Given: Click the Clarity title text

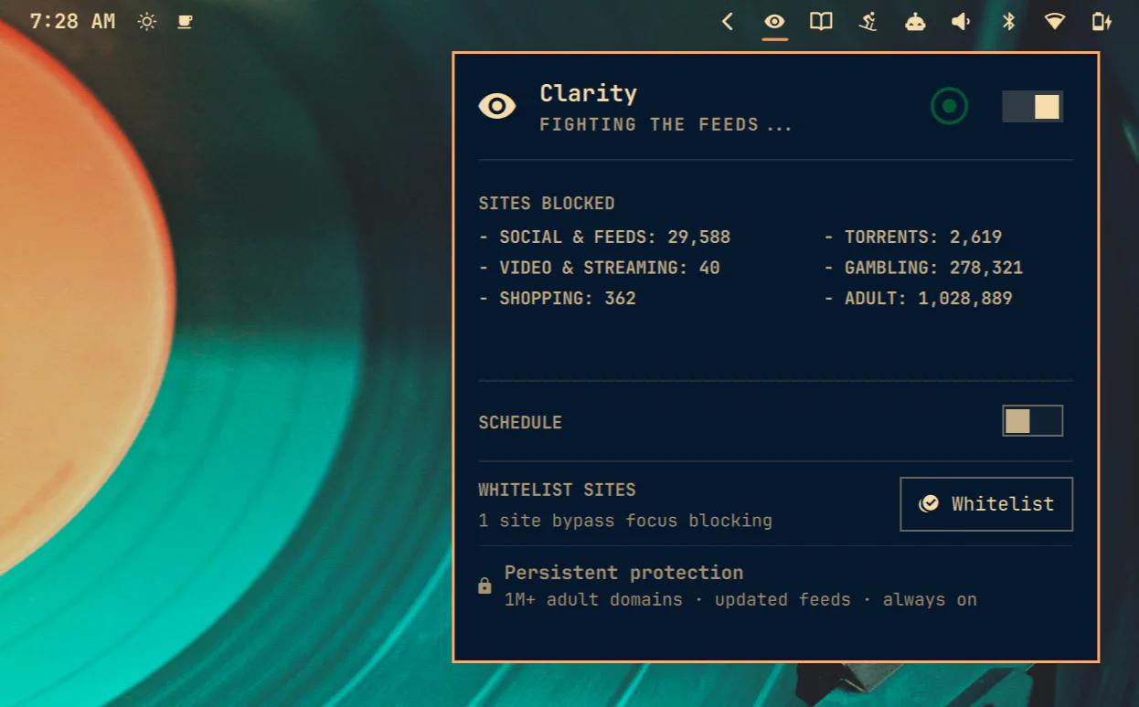Looking at the screenshot, I should pos(588,93).
